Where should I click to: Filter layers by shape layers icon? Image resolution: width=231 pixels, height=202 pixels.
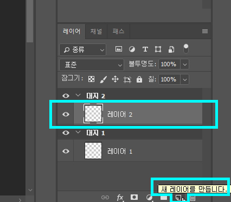point(158,49)
